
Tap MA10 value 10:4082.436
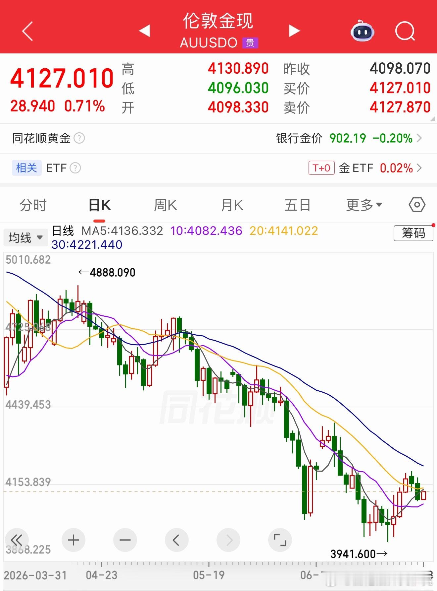click(206, 230)
